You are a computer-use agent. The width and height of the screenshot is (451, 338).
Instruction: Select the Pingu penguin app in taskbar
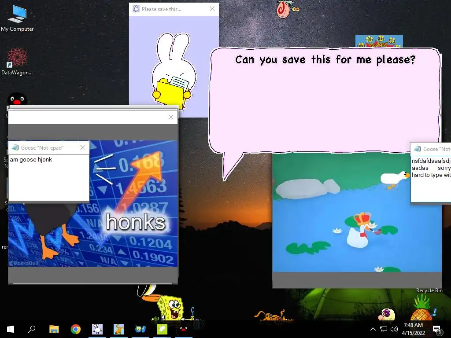(x=184, y=329)
